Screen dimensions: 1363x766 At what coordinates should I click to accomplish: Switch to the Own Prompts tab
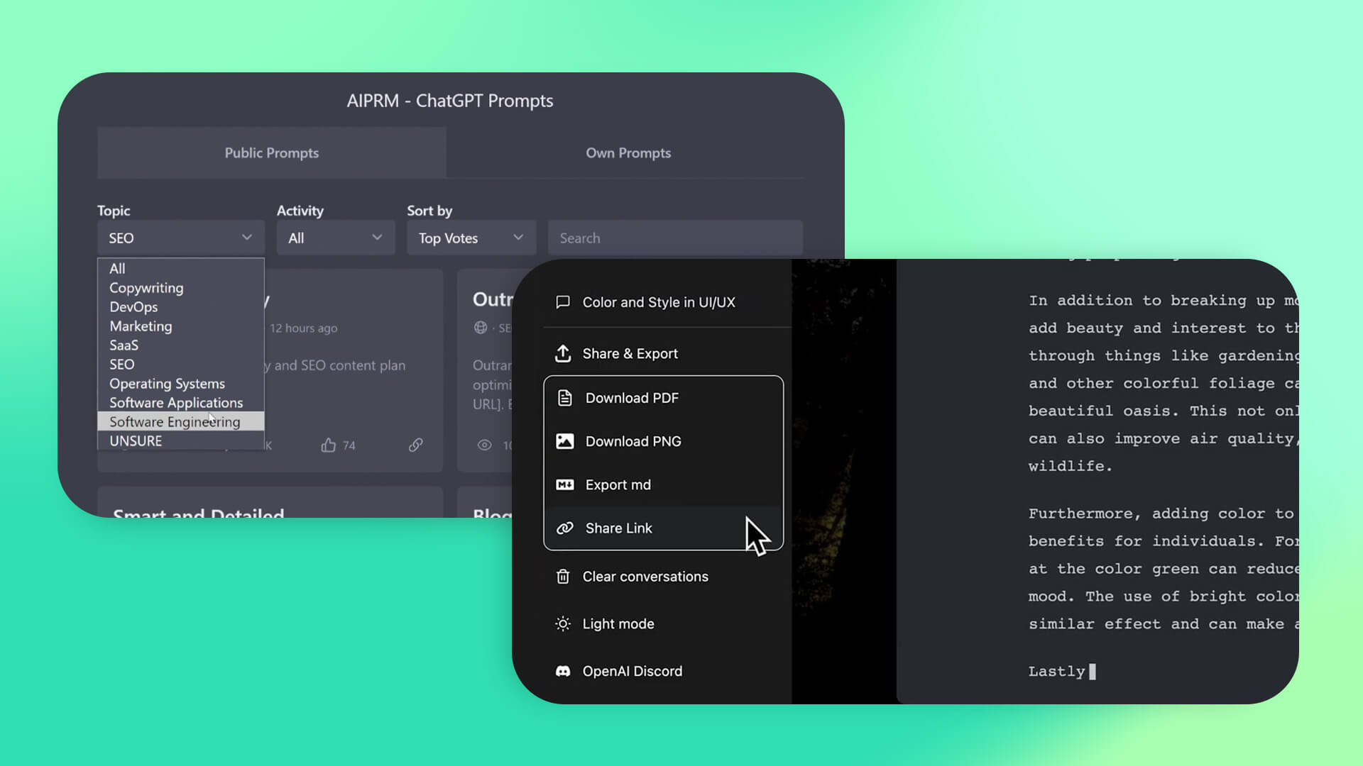628,152
